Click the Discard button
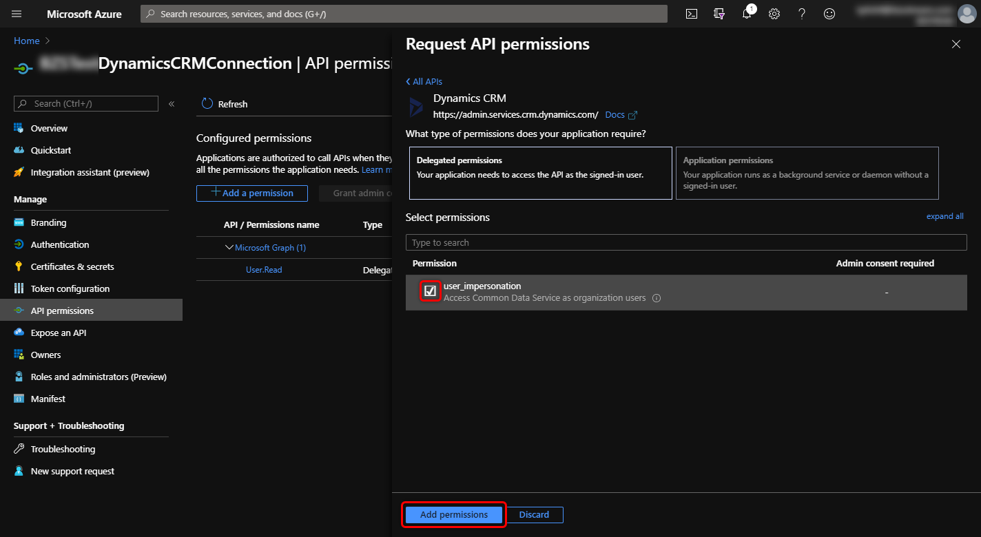The height and width of the screenshot is (537, 981). (535, 514)
